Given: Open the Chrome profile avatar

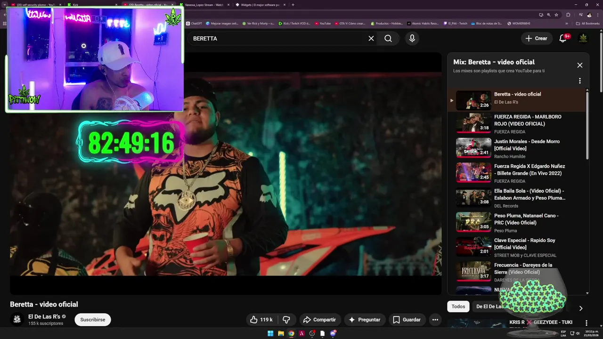Looking at the screenshot, I should (x=589, y=15).
